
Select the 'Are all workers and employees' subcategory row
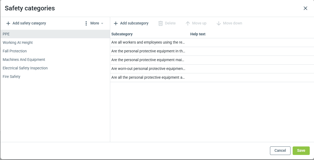click(148, 43)
